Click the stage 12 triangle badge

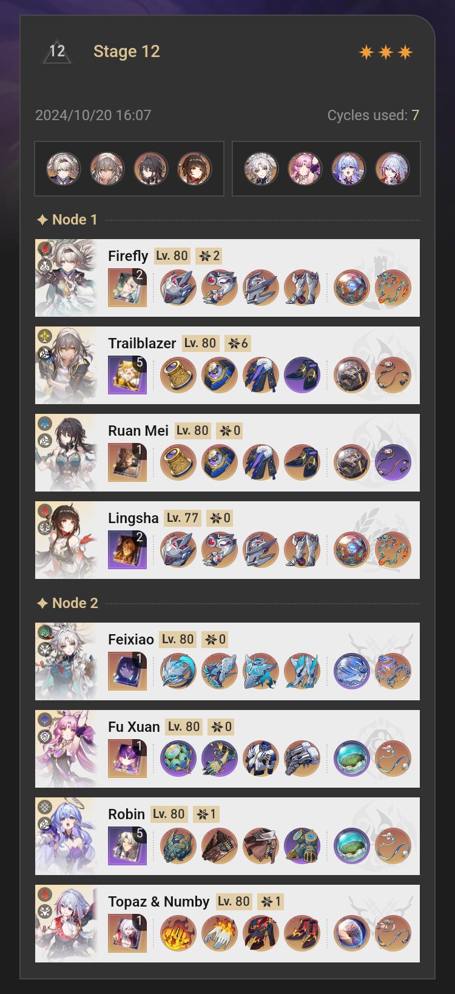[x=57, y=52]
